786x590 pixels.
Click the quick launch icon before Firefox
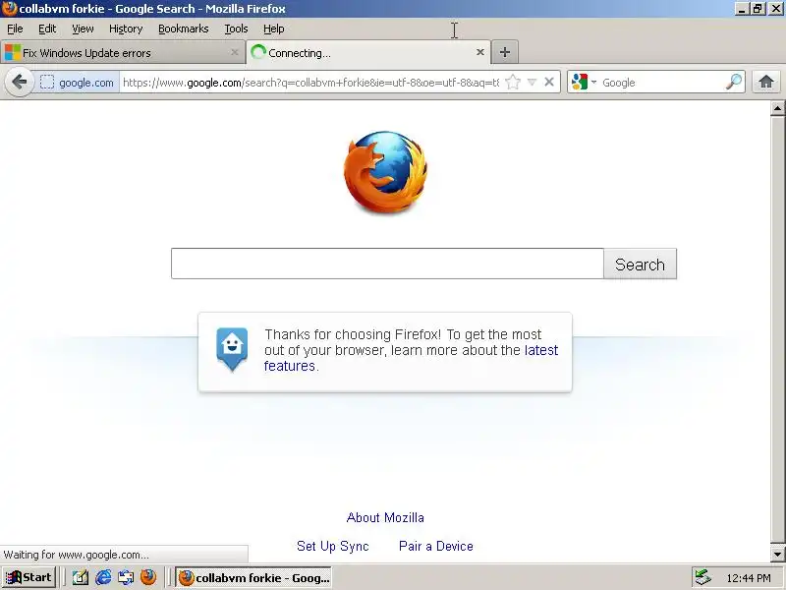click(126, 577)
